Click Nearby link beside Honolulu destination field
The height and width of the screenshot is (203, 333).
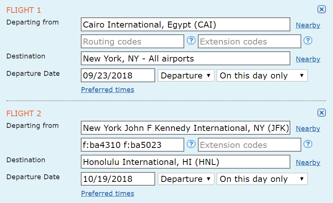308,163
